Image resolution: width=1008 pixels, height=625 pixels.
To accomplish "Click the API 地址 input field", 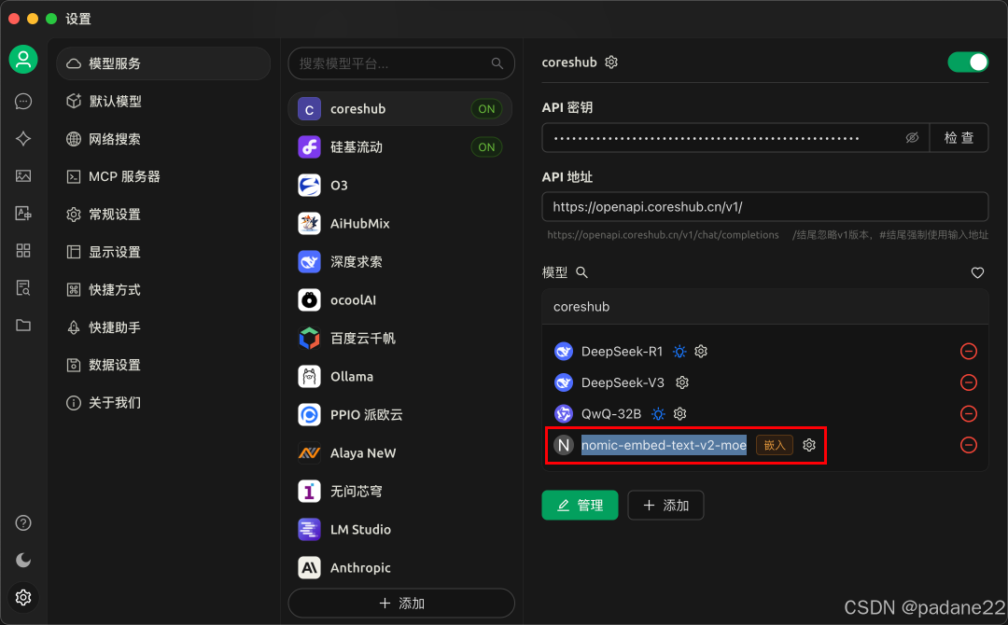I will (x=765, y=207).
